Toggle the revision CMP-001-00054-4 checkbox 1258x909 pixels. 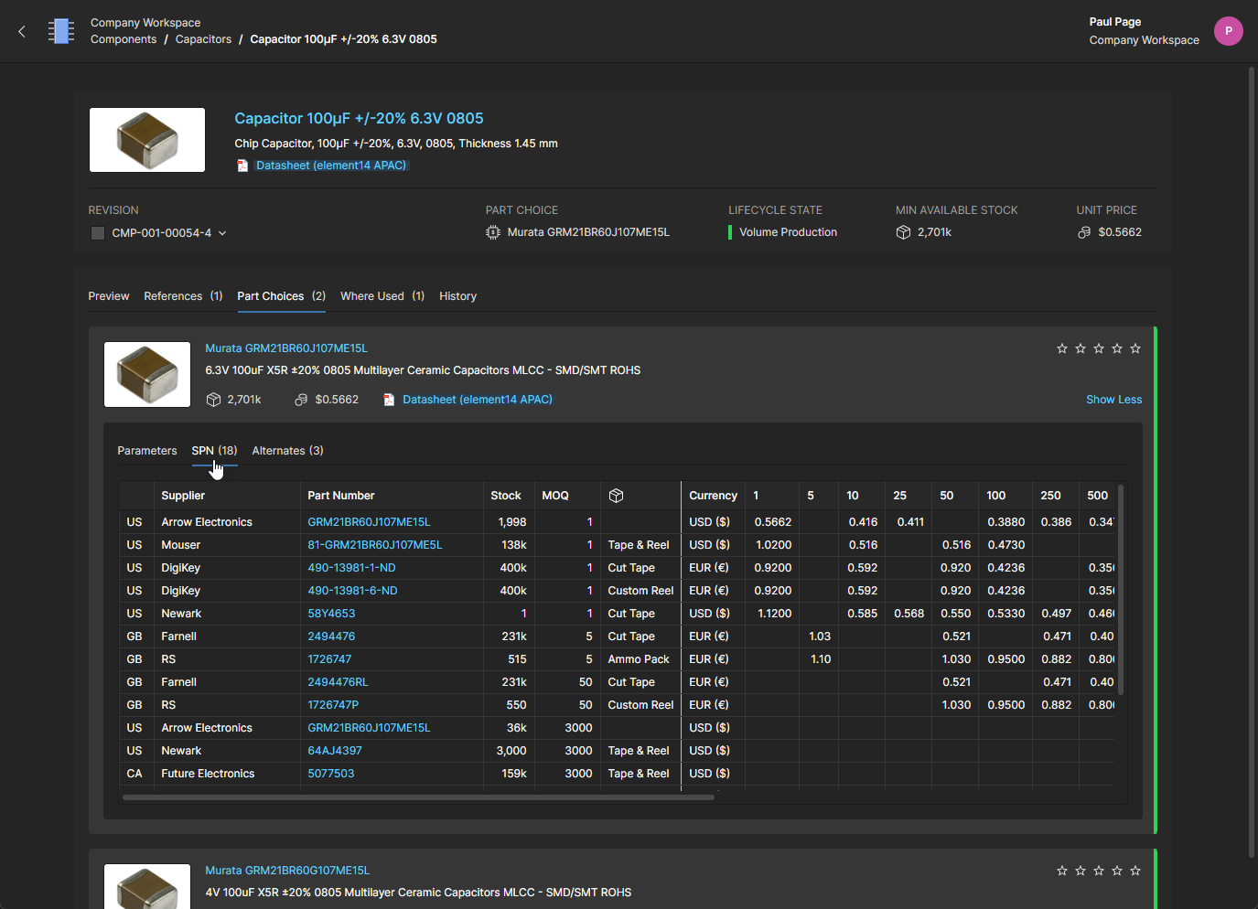[98, 233]
